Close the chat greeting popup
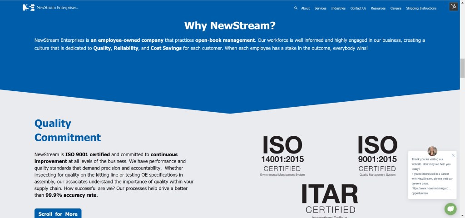The height and width of the screenshot is (218, 465). (453, 155)
